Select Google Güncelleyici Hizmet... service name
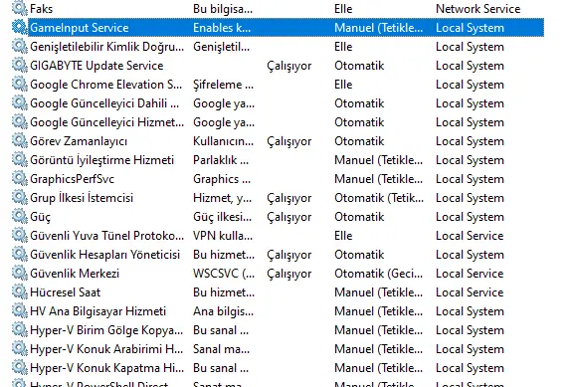 click(x=106, y=122)
